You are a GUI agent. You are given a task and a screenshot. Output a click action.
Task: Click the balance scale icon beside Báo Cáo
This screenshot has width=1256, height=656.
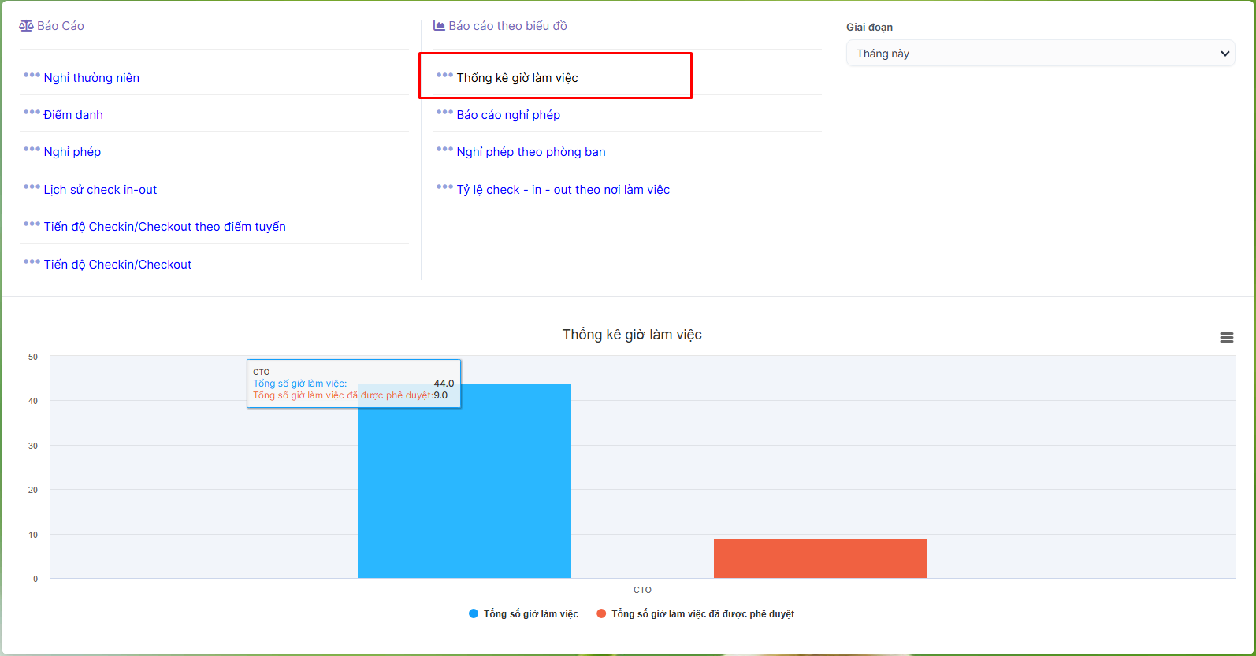tap(26, 26)
